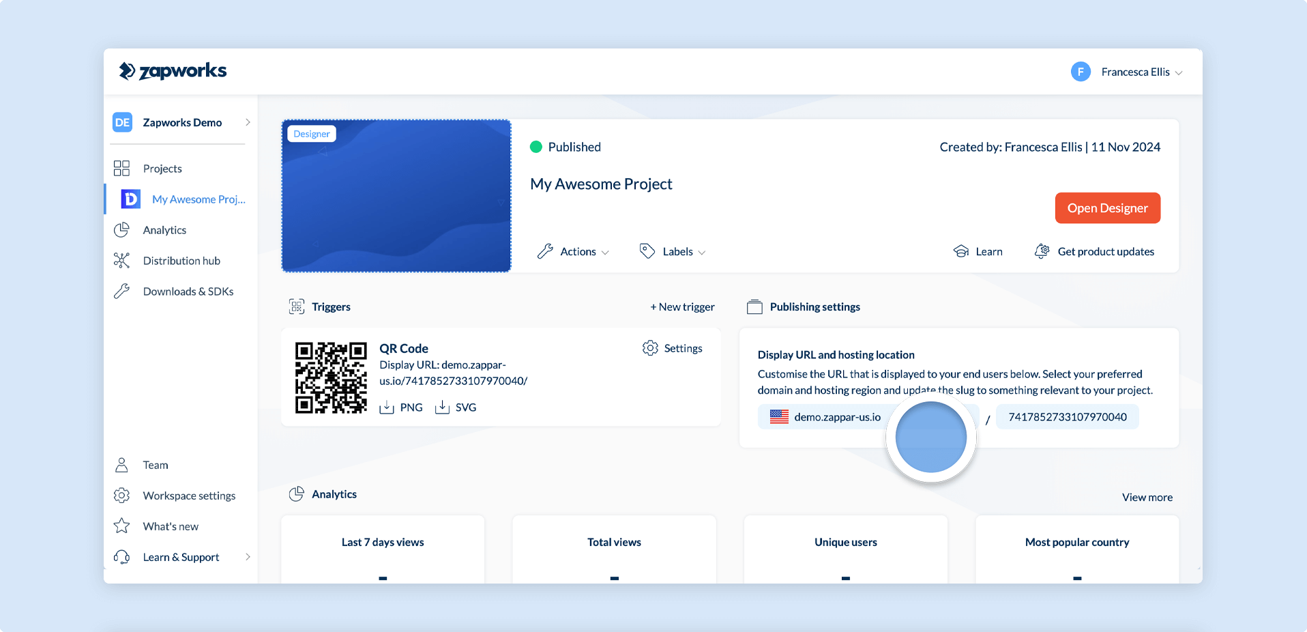The height and width of the screenshot is (632, 1307).
Task: Click the Learn graduation cap icon
Action: click(961, 251)
